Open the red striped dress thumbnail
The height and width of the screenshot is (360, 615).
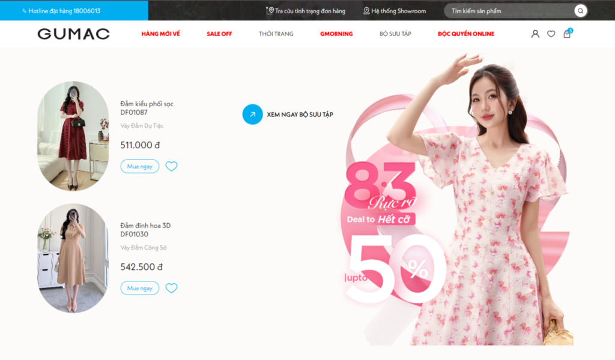[x=73, y=136]
